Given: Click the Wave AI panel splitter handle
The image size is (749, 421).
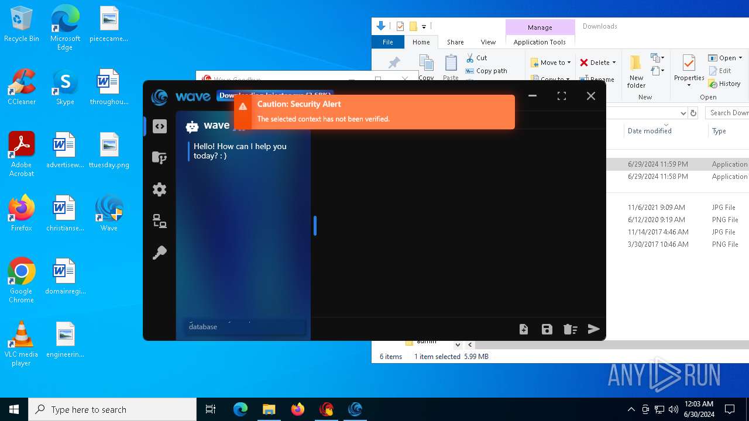Looking at the screenshot, I should [315, 226].
